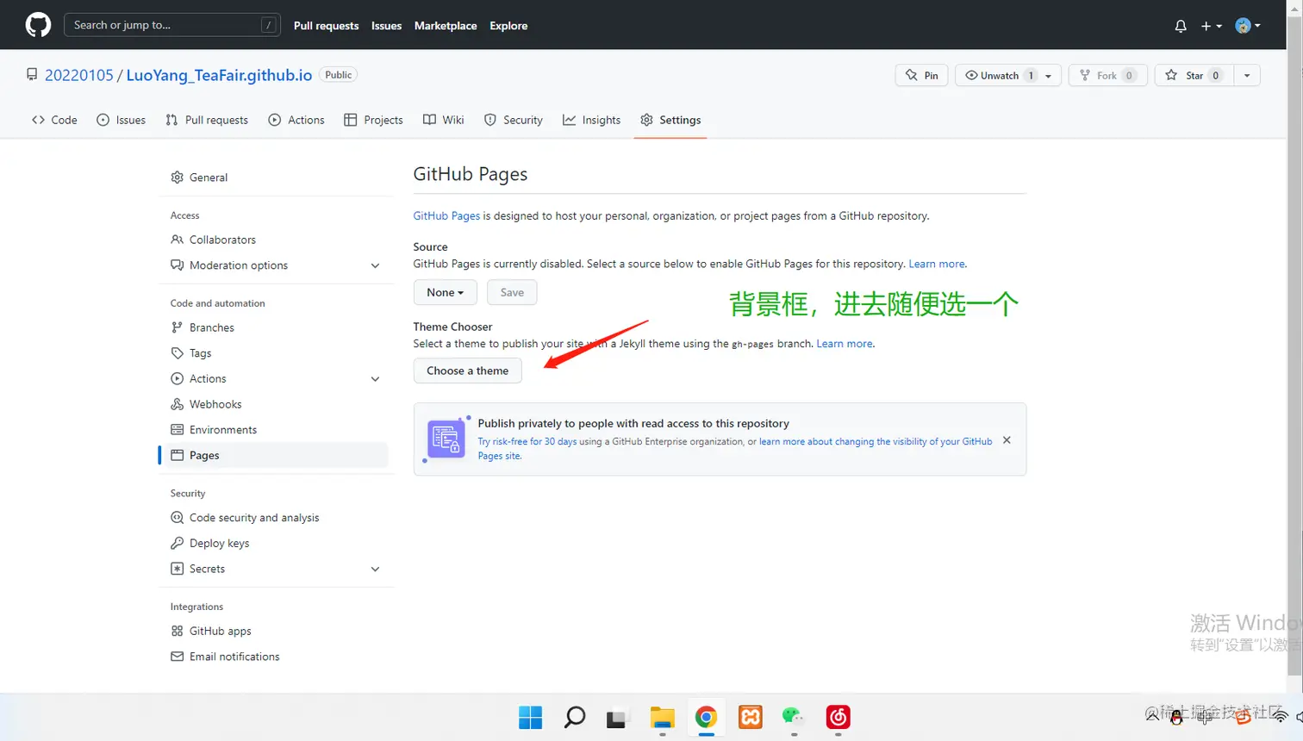The width and height of the screenshot is (1303, 741).
Task: Click the GitHub Octocat logo
Action: click(x=38, y=25)
